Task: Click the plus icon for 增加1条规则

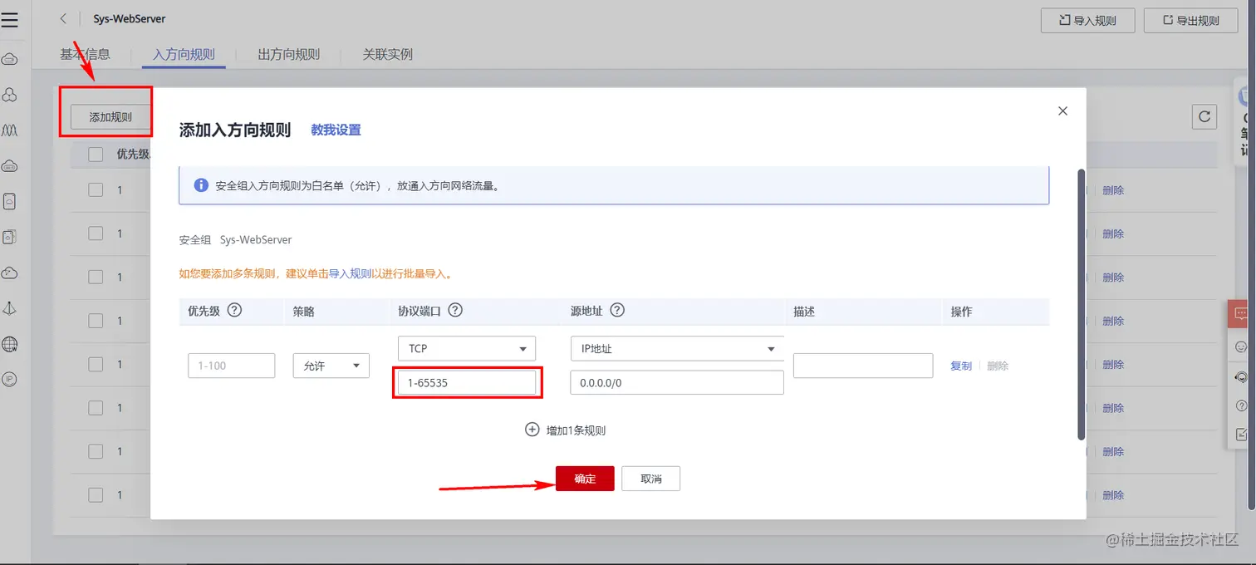Action: point(532,430)
